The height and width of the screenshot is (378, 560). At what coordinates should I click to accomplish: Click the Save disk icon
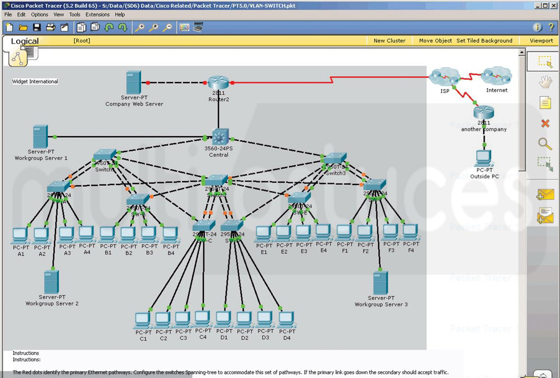tap(37, 28)
